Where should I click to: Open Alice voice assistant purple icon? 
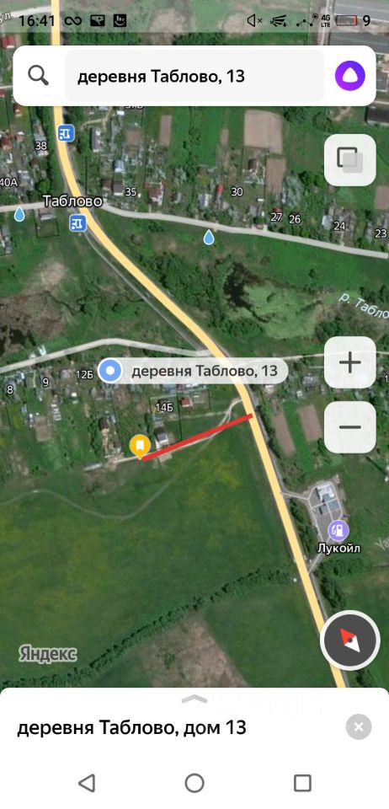click(x=350, y=75)
